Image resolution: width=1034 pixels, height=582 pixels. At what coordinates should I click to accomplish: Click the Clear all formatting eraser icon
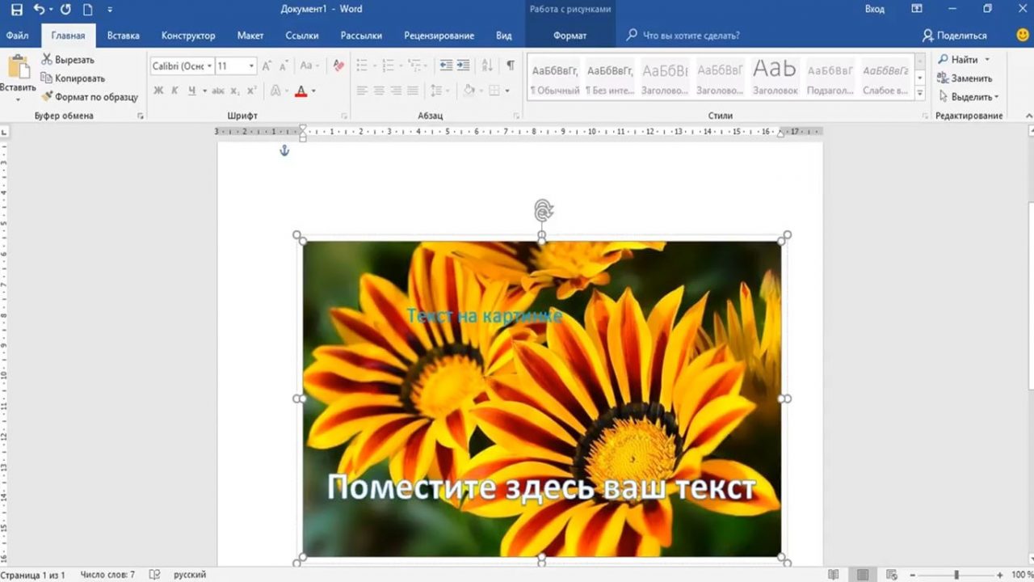(338, 65)
